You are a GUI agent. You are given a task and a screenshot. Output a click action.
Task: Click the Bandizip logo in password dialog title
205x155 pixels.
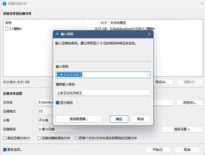tap(57, 34)
